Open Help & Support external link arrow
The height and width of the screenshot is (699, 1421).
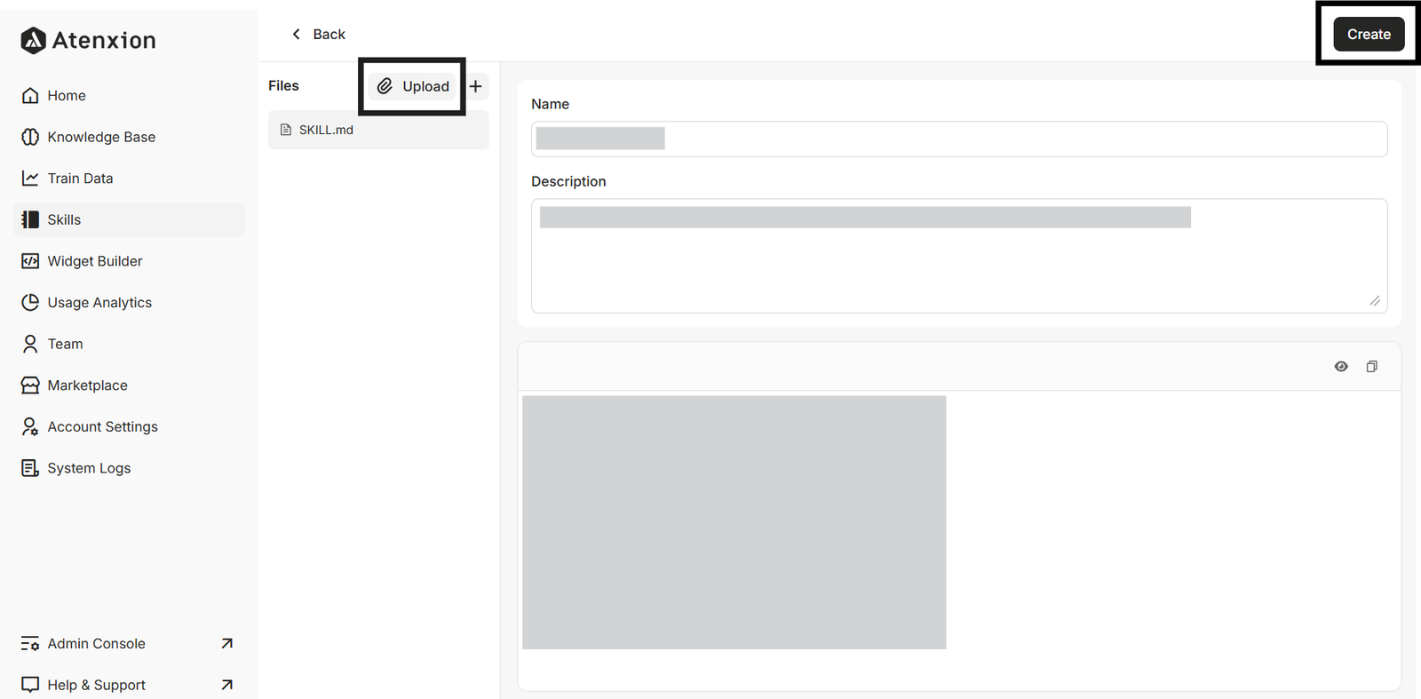click(226, 685)
